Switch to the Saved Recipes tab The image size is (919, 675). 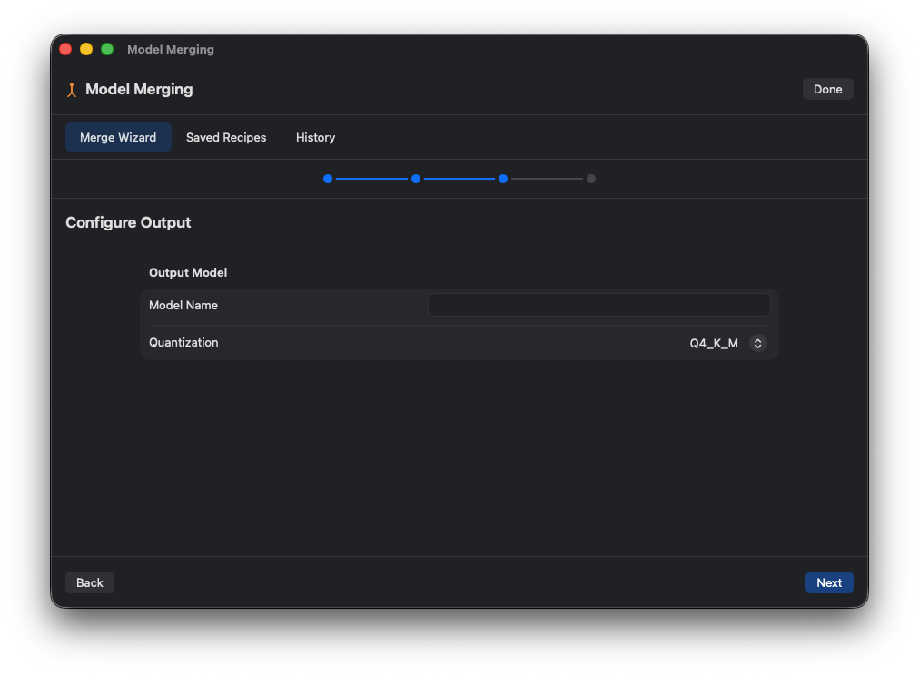point(225,137)
